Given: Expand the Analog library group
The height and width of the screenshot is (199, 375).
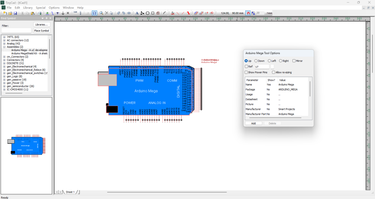Looking at the screenshot, I should coord(4,43).
